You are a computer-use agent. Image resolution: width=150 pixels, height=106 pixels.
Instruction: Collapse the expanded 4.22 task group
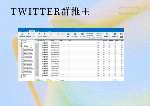click(x=19, y=47)
